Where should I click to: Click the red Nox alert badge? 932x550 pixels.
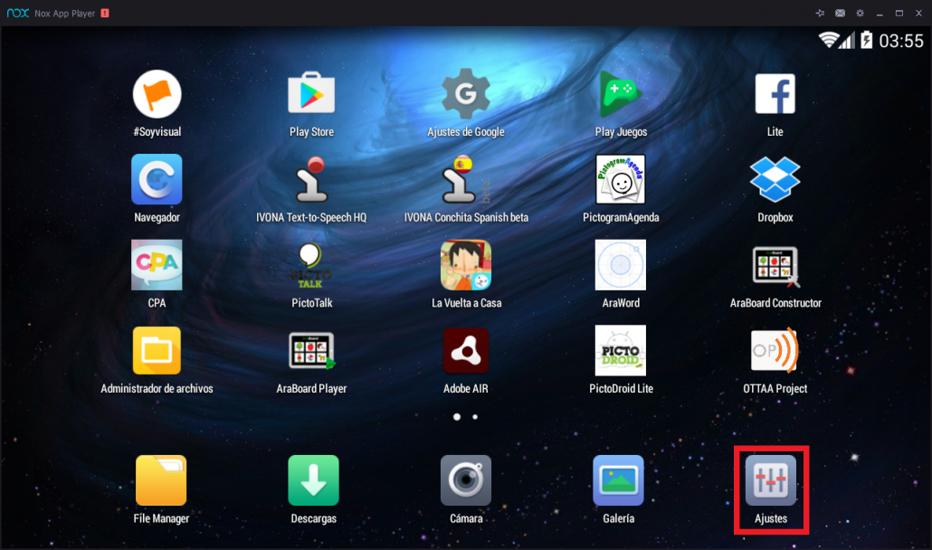coord(105,13)
